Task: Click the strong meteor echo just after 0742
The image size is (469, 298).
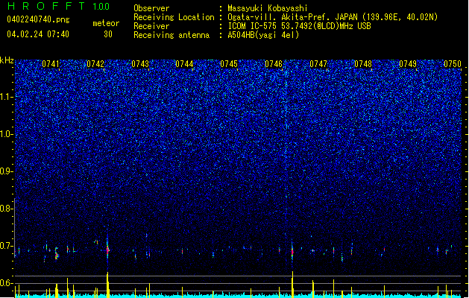Action: tap(107, 250)
